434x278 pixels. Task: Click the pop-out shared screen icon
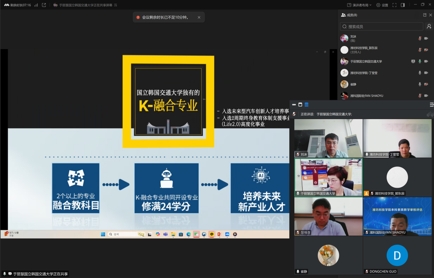pyautogui.click(x=44, y=5)
